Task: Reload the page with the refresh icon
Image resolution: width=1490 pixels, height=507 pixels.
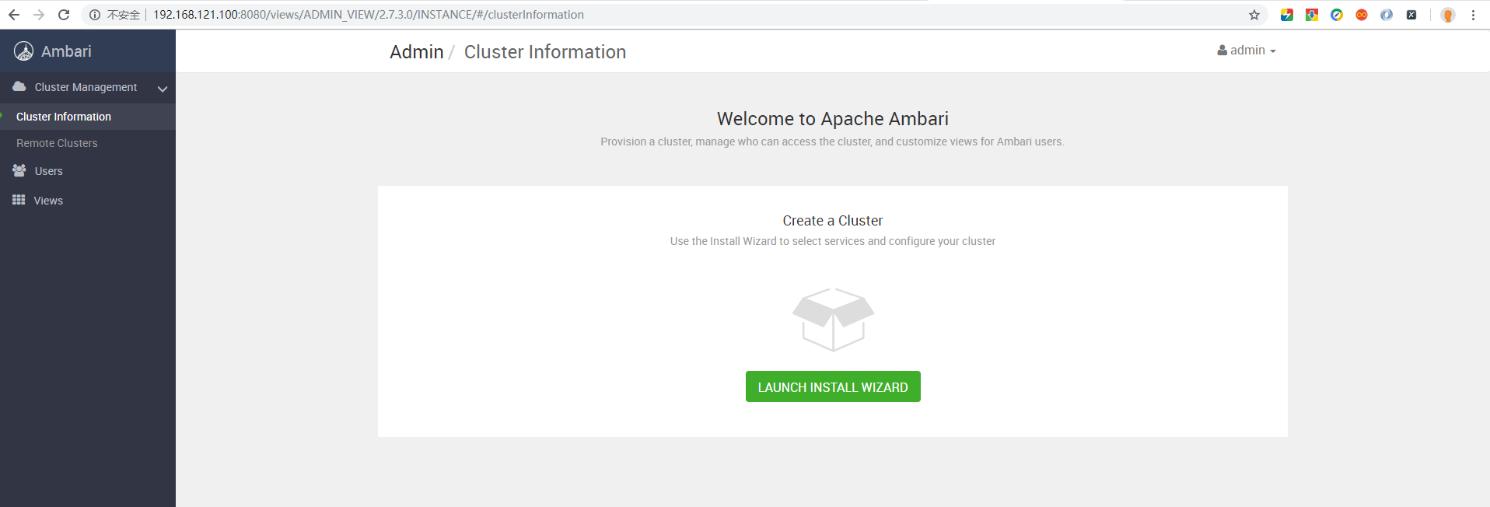Action: pos(64,15)
